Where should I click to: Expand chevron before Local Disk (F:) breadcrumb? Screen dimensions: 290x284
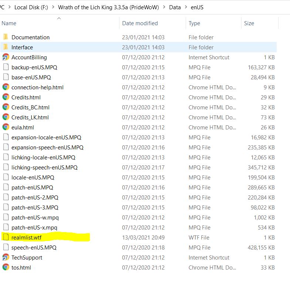(10, 7)
